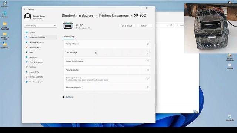Click refresh icon in background Explorer window
The image size is (237, 133).
pos(171,25)
